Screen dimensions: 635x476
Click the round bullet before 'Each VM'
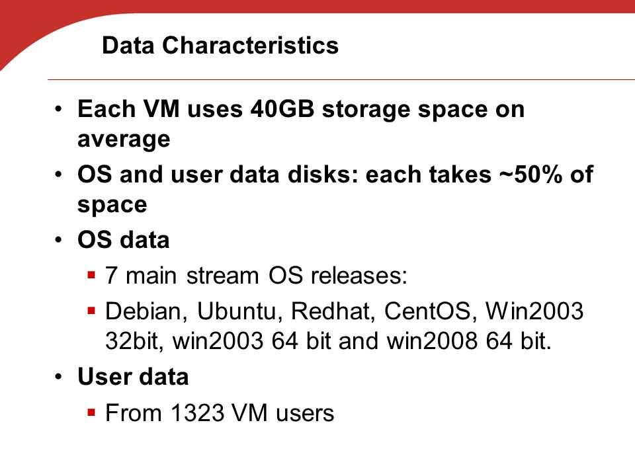(59, 109)
